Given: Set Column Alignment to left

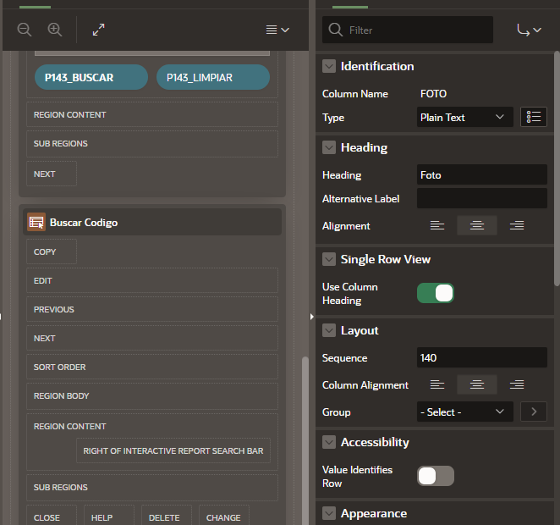Looking at the screenshot, I should tap(437, 384).
